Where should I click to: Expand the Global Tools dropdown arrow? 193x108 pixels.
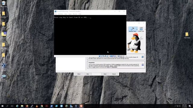(145, 29)
